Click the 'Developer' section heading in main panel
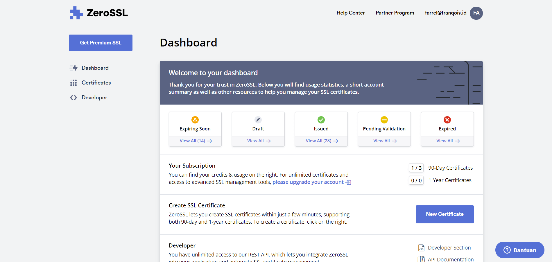552x262 pixels. pyautogui.click(x=182, y=245)
